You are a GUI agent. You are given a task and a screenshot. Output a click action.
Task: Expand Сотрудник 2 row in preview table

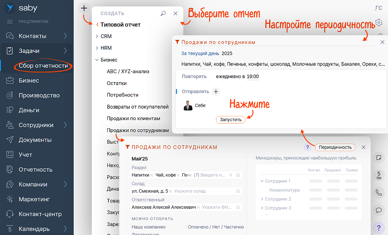(x=262, y=199)
